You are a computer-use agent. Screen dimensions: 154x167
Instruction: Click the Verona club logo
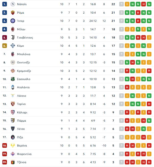click(x=13, y=145)
